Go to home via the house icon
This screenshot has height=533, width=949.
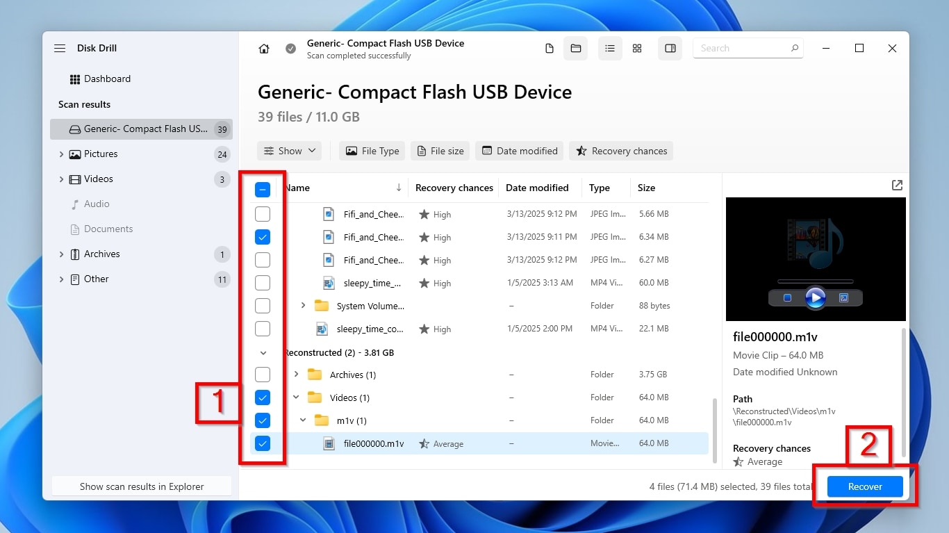click(264, 49)
